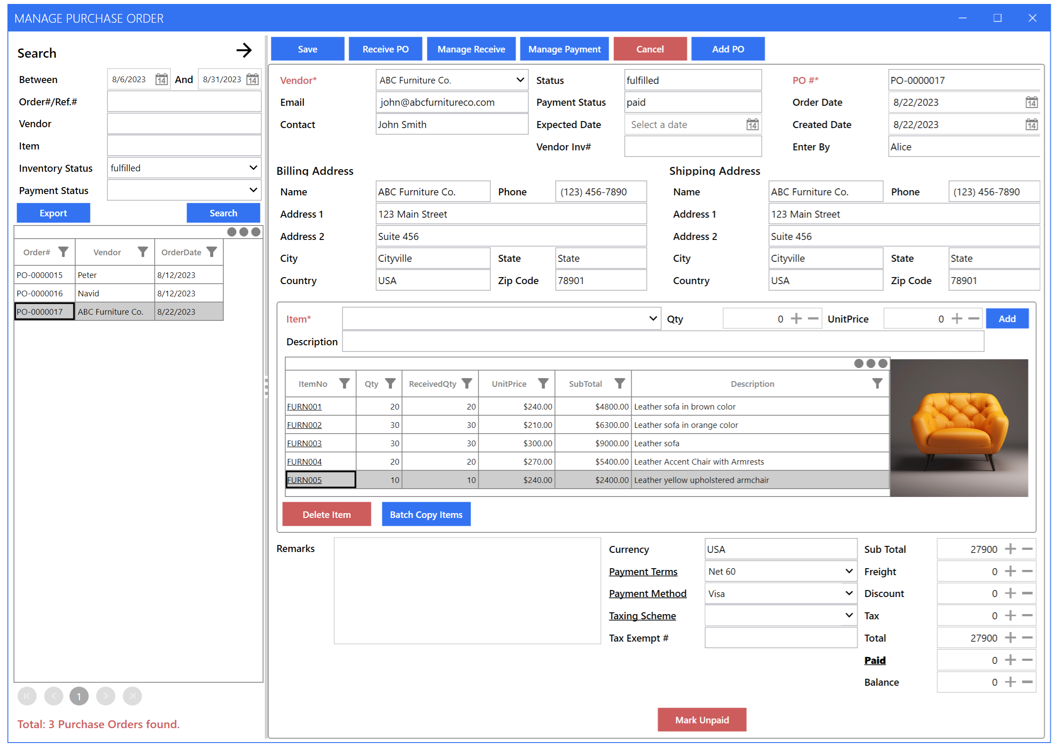
Task: Go to the last page using pagination control
Action: (132, 696)
